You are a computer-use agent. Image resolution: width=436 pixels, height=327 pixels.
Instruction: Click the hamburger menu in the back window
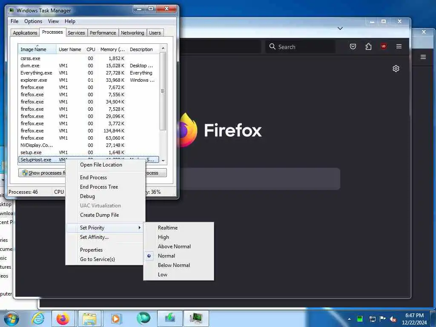(x=423, y=57)
